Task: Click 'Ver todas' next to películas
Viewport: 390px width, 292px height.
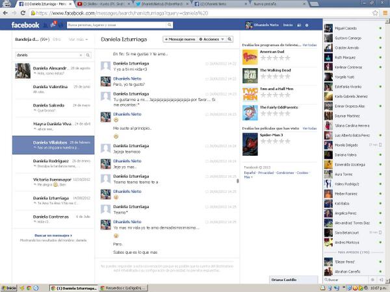Action: tap(309, 128)
